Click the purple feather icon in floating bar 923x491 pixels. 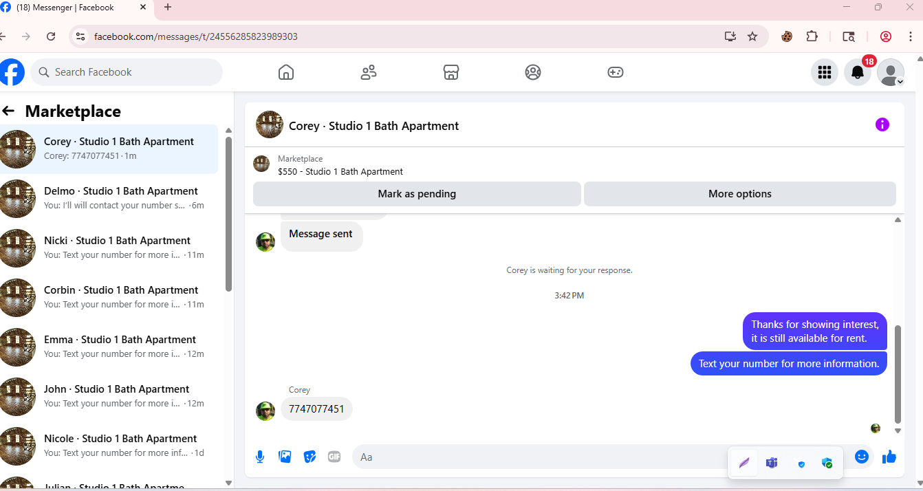744,463
